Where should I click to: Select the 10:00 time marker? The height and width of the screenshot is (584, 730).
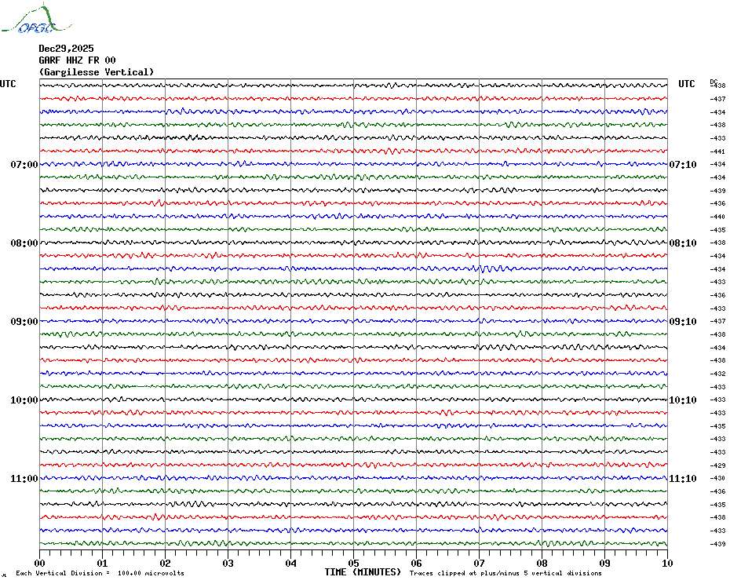24,400
